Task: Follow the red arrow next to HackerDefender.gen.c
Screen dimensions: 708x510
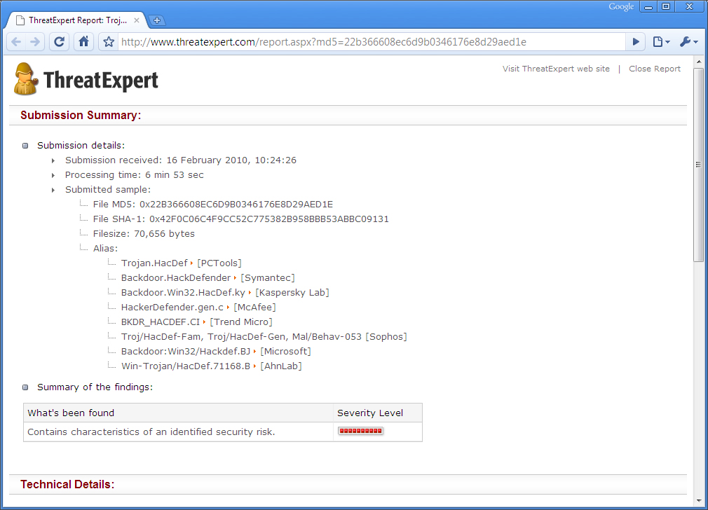Action: pos(228,308)
